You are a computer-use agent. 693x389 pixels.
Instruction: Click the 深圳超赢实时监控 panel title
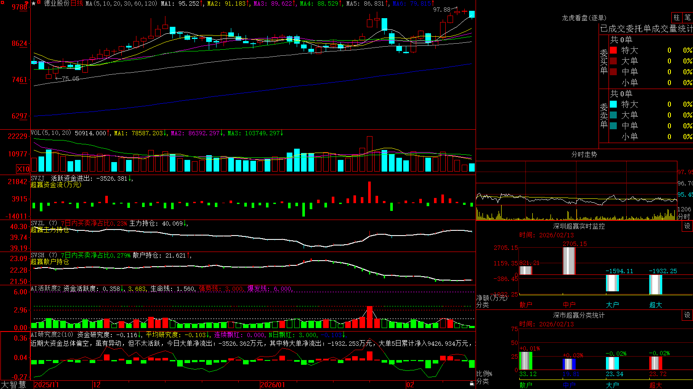pos(579,226)
